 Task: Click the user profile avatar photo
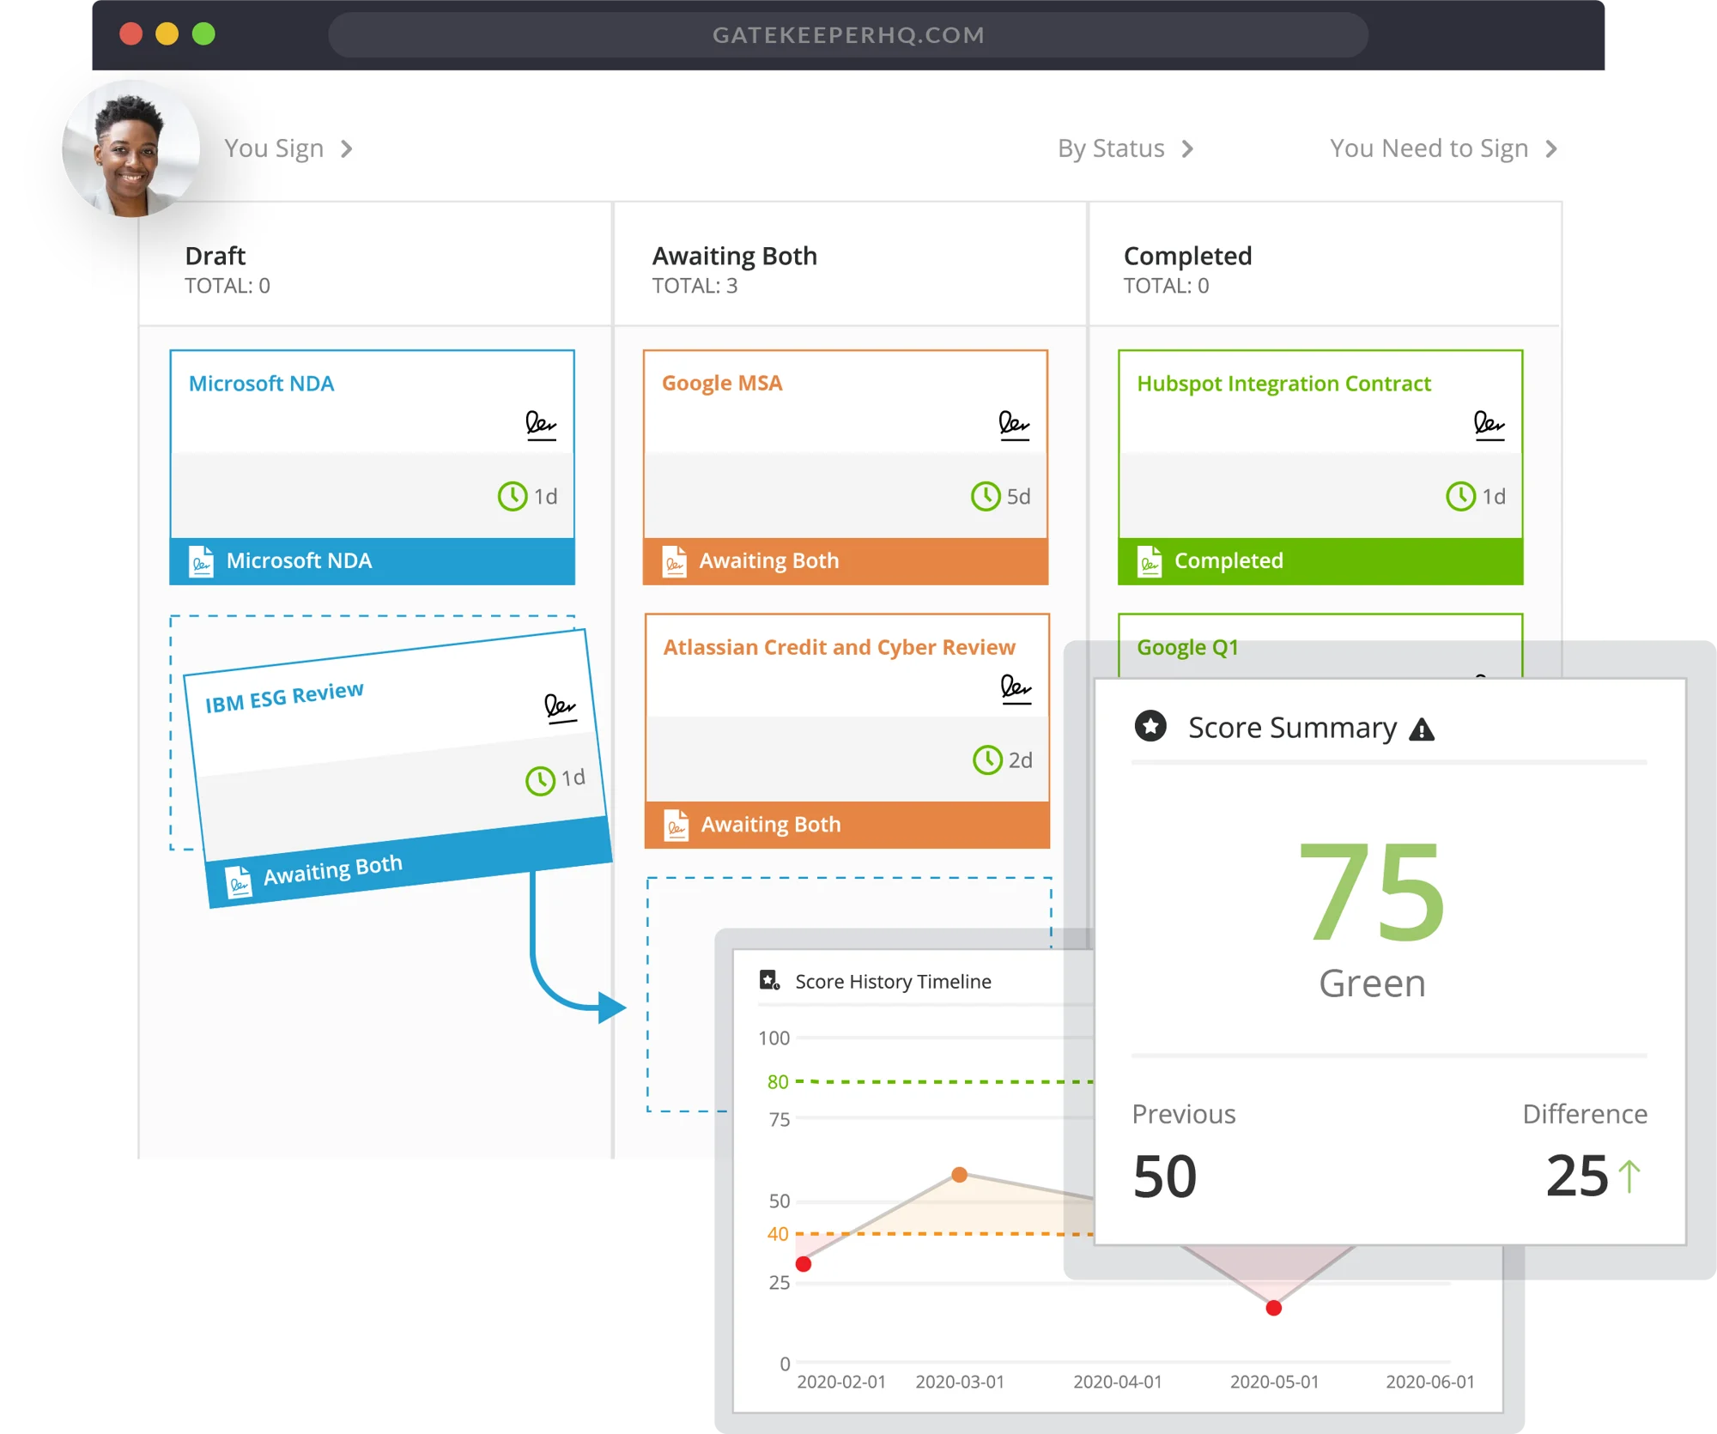(130, 148)
